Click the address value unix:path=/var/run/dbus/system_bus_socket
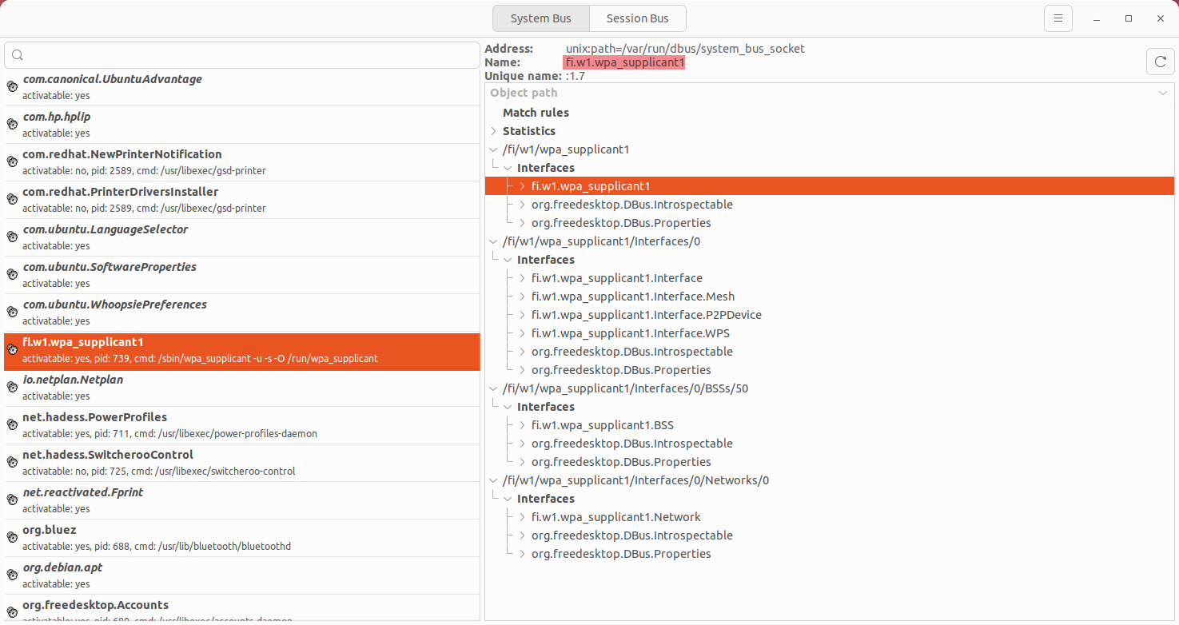The width and height of the screenshot is (1179, 625). (685, 49)
